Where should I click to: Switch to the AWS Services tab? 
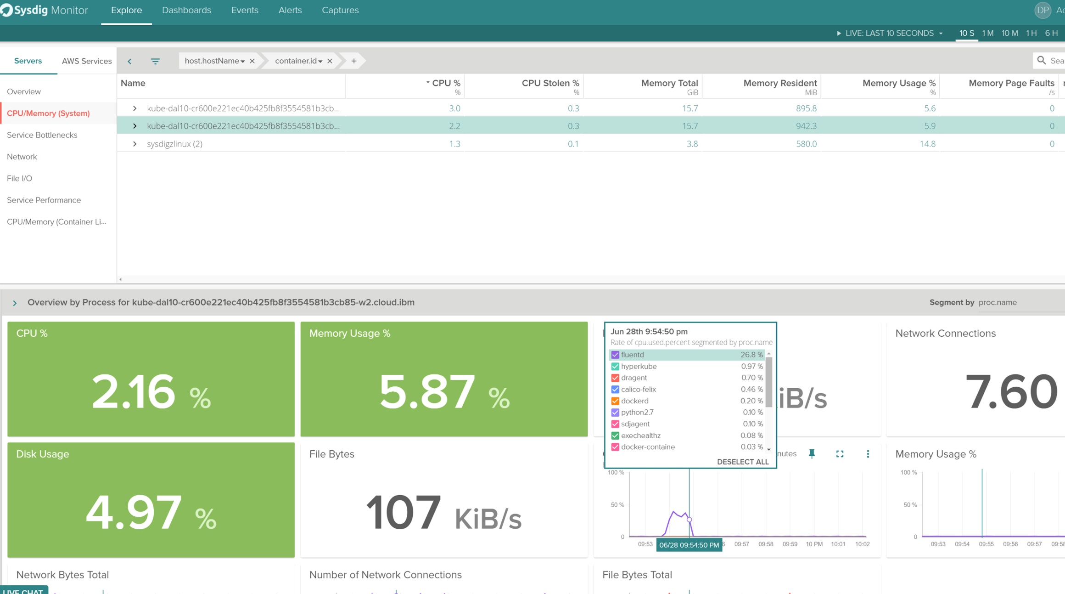(x=87, y=61)
